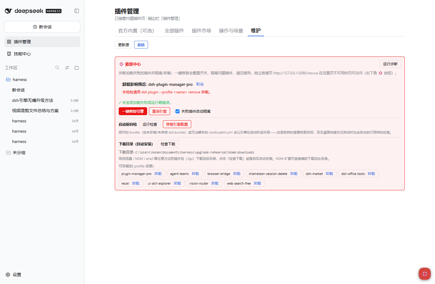Click the 更新源 sub-tab button
The height and width of the screenshot is (284, 435).
(124, 45)
